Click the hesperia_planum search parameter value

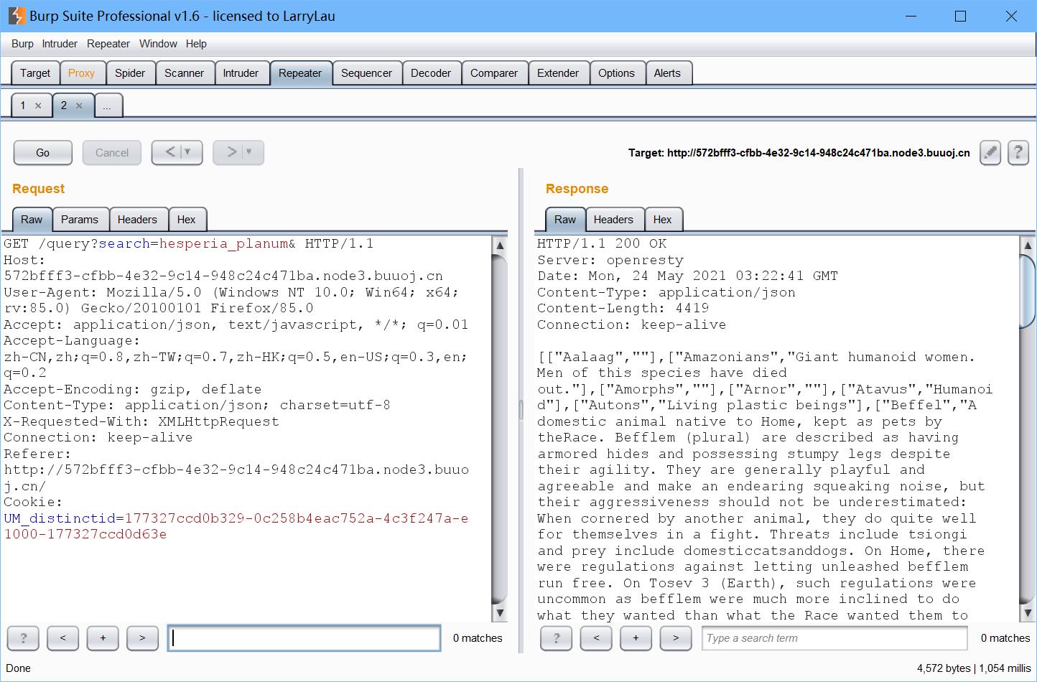[x=224, y=243]
